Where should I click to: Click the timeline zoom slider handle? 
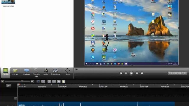22,81
